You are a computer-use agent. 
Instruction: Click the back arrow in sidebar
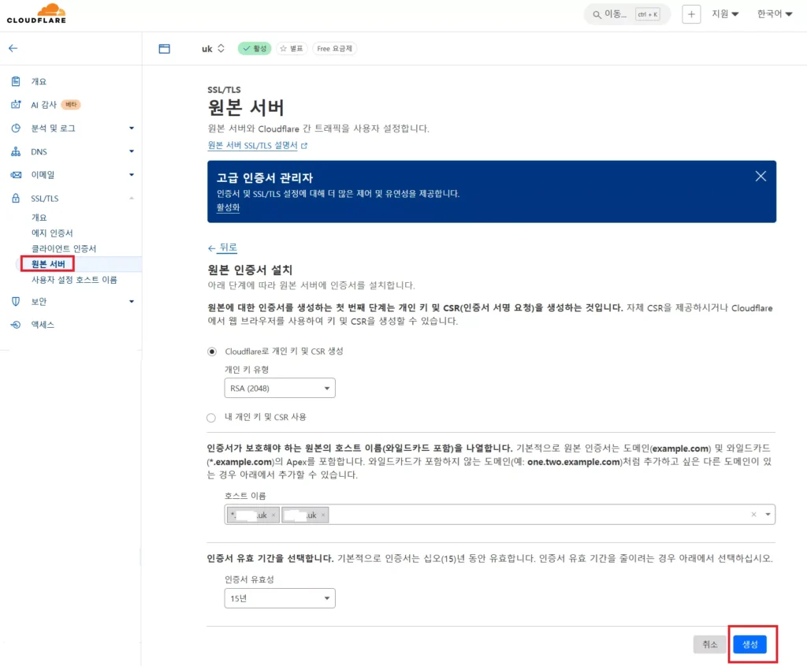[x=13, y=48]
